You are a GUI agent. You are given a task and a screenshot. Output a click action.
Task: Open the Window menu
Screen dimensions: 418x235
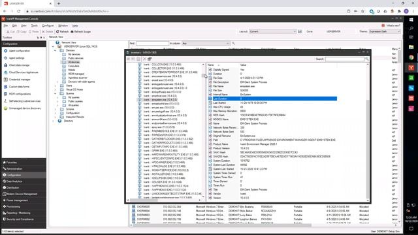coord(63,25)
